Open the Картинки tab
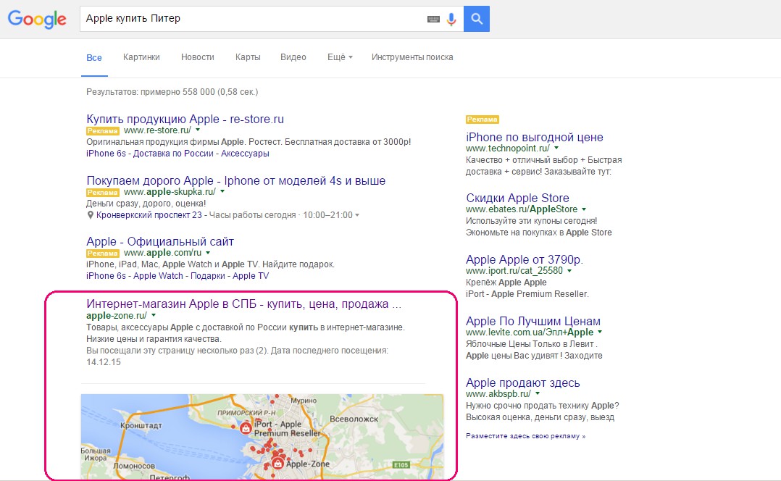This screenshot has height=481, width=781. tap(141, 57)
